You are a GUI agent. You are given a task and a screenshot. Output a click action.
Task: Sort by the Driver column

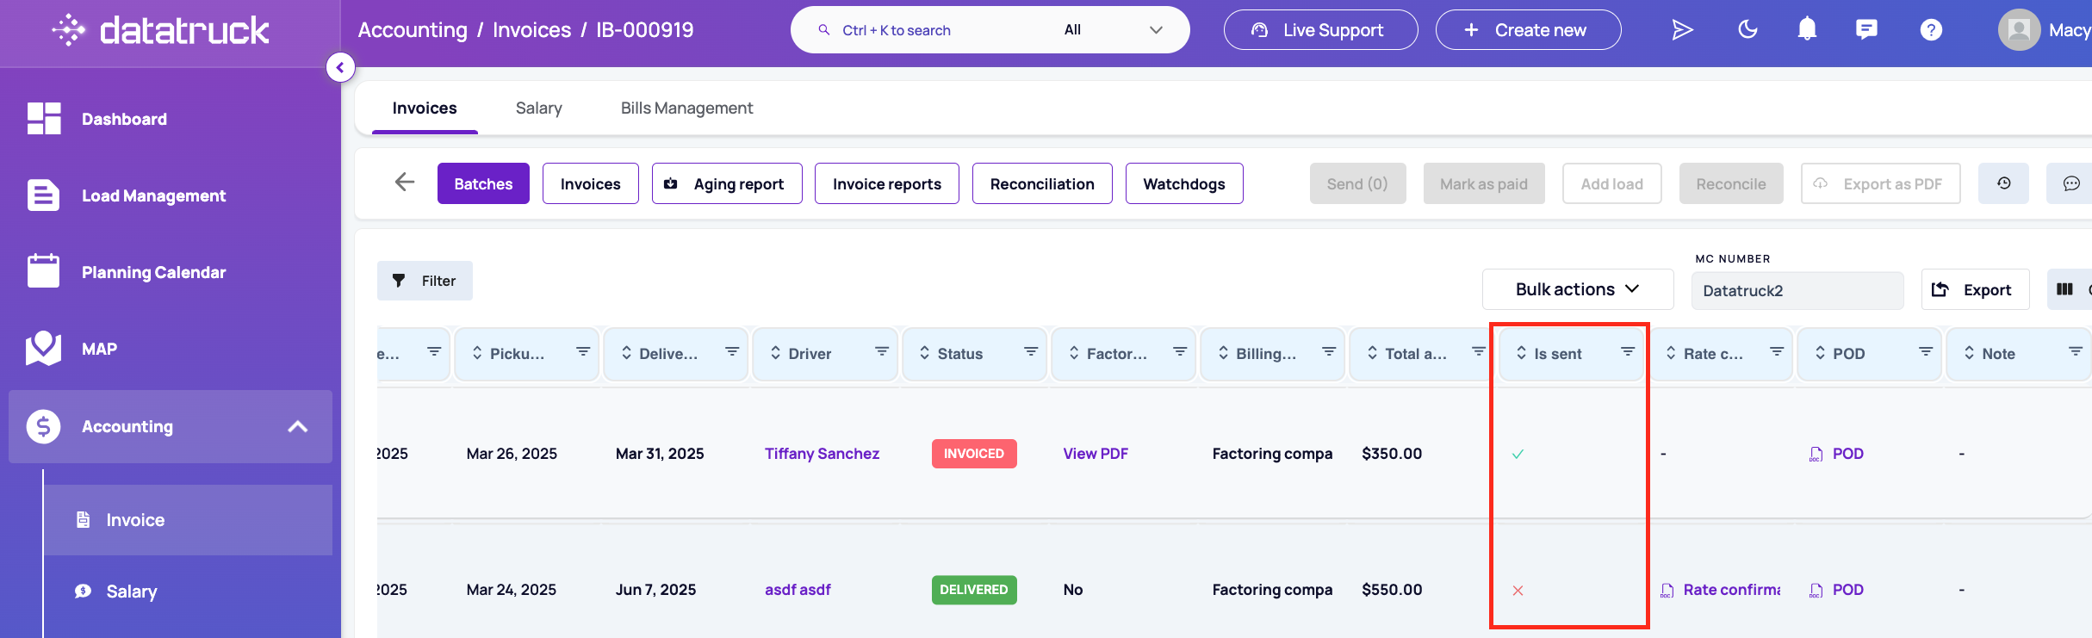(775, 353)
